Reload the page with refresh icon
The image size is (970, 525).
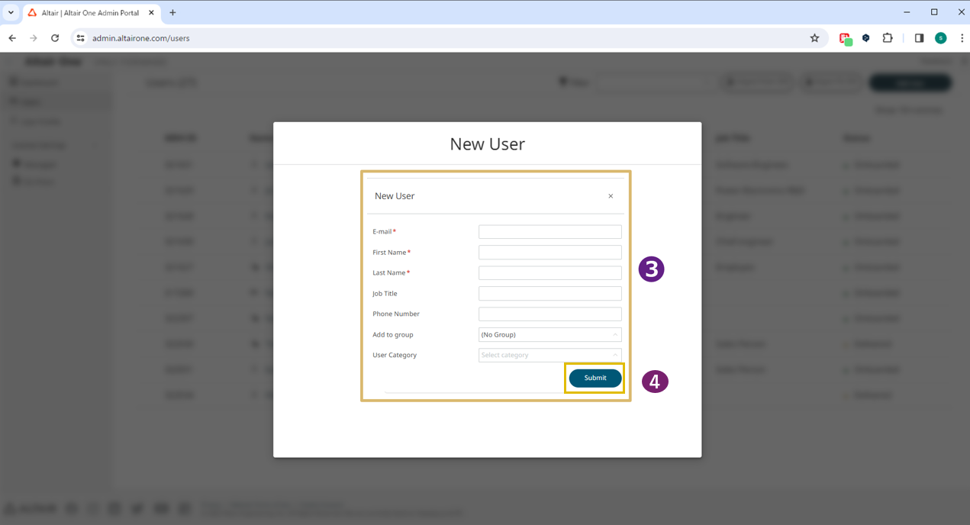55,38
